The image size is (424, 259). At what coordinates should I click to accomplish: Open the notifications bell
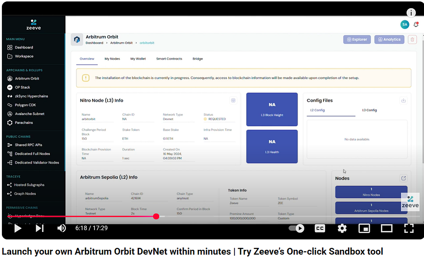click(x=416, y=25)
